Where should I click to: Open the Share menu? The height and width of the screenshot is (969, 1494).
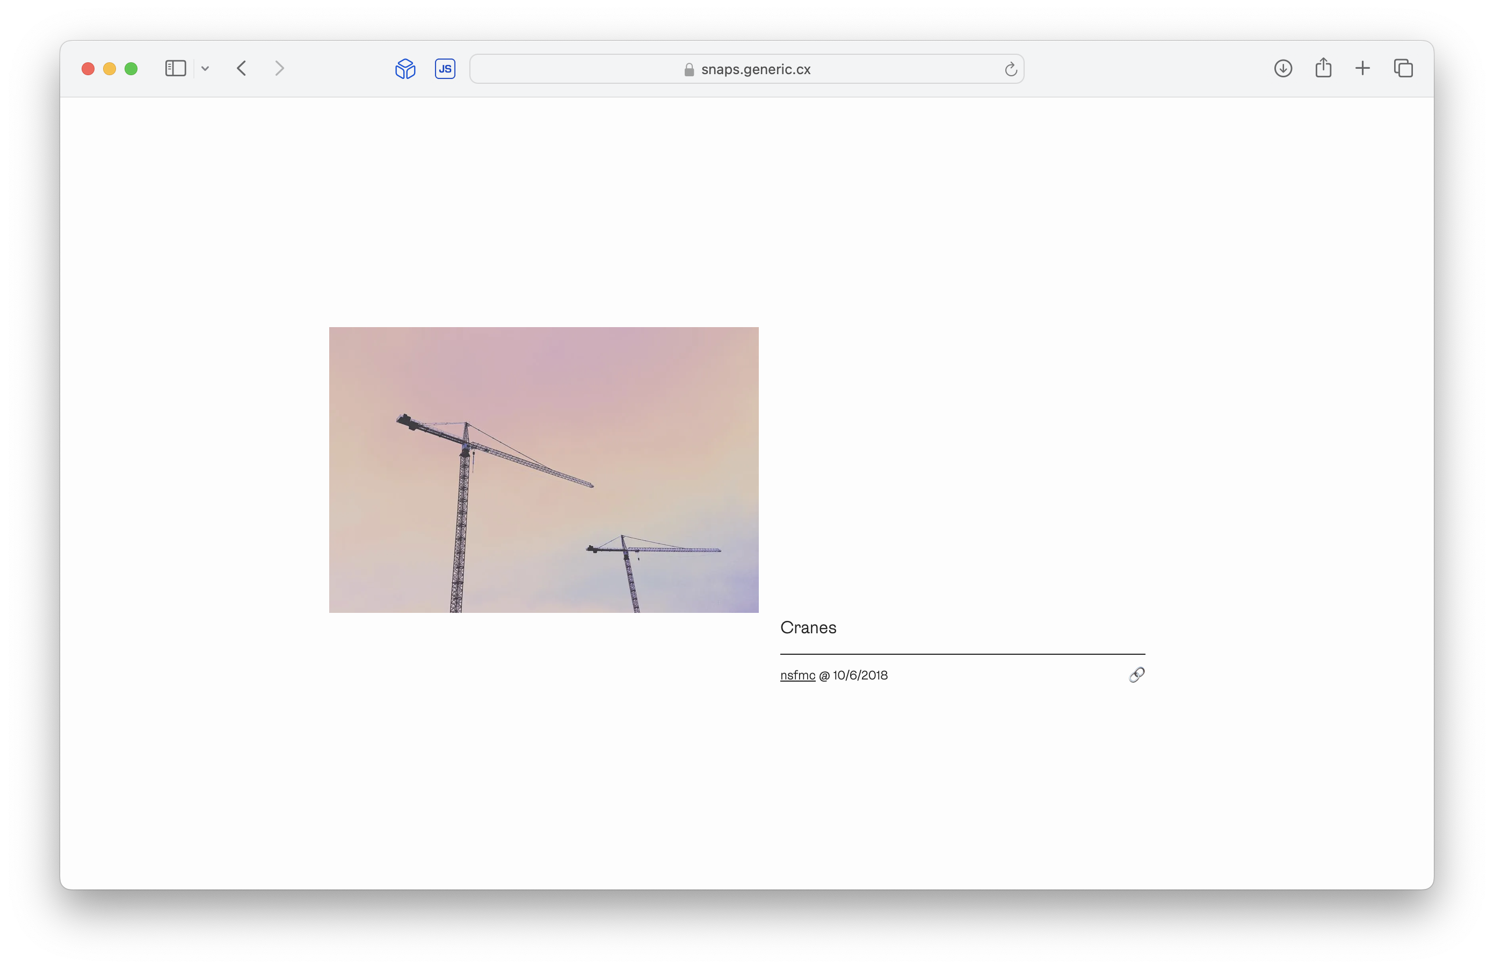[1323, 68]
